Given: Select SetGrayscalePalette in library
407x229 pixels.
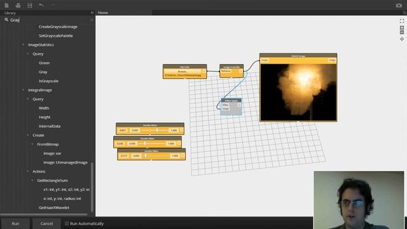Looking at the screenshot, I should (56, 36).
